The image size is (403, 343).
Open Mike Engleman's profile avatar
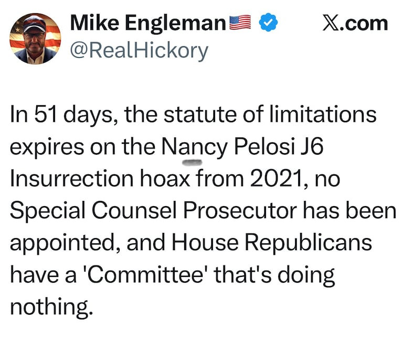[x=35, y=39]
